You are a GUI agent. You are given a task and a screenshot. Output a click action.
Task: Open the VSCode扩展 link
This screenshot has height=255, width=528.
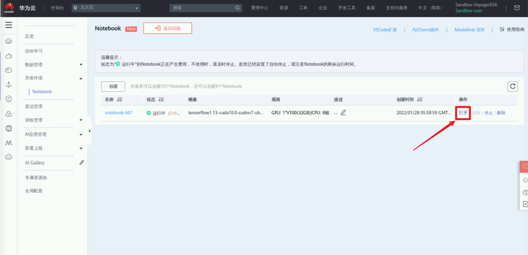(x=385, y=30)
